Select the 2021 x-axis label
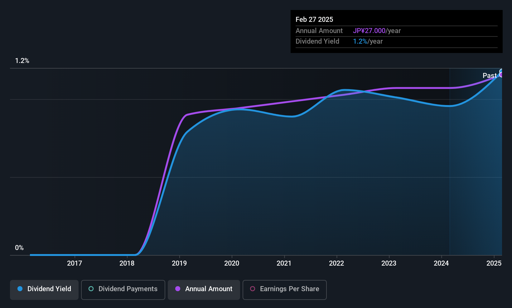Screen dimensions: 512x308 pyautogui.click(x=284, y=263)
